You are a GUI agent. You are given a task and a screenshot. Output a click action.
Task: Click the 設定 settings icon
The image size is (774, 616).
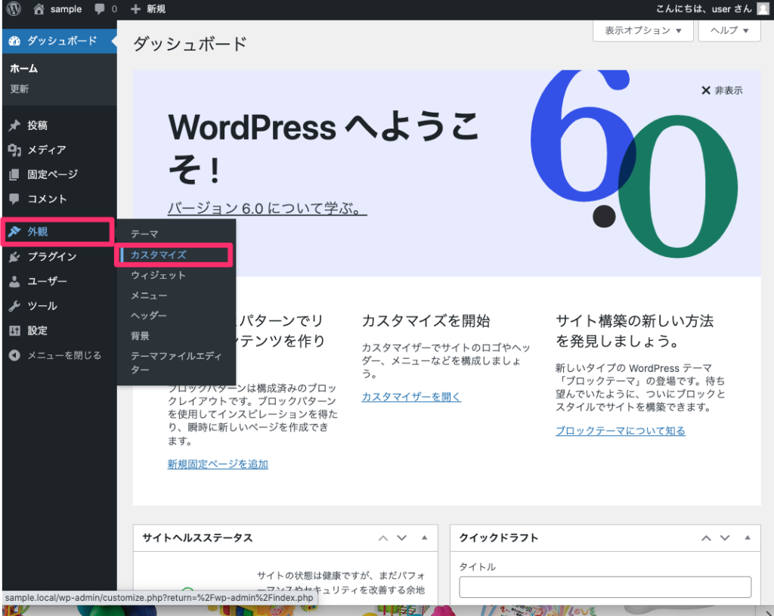click(x=14, y=331)
